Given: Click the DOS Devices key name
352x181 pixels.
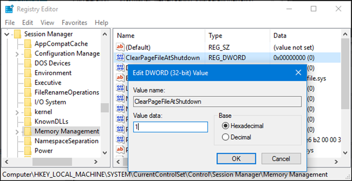Looking at the screenshot, I should tap(52, 63).
